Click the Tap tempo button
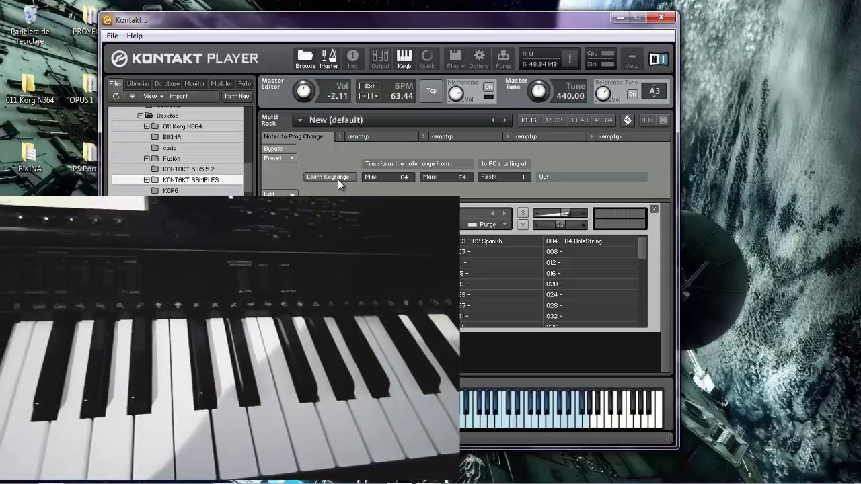Viewport: 861px width, 484px height. (431, 91)
